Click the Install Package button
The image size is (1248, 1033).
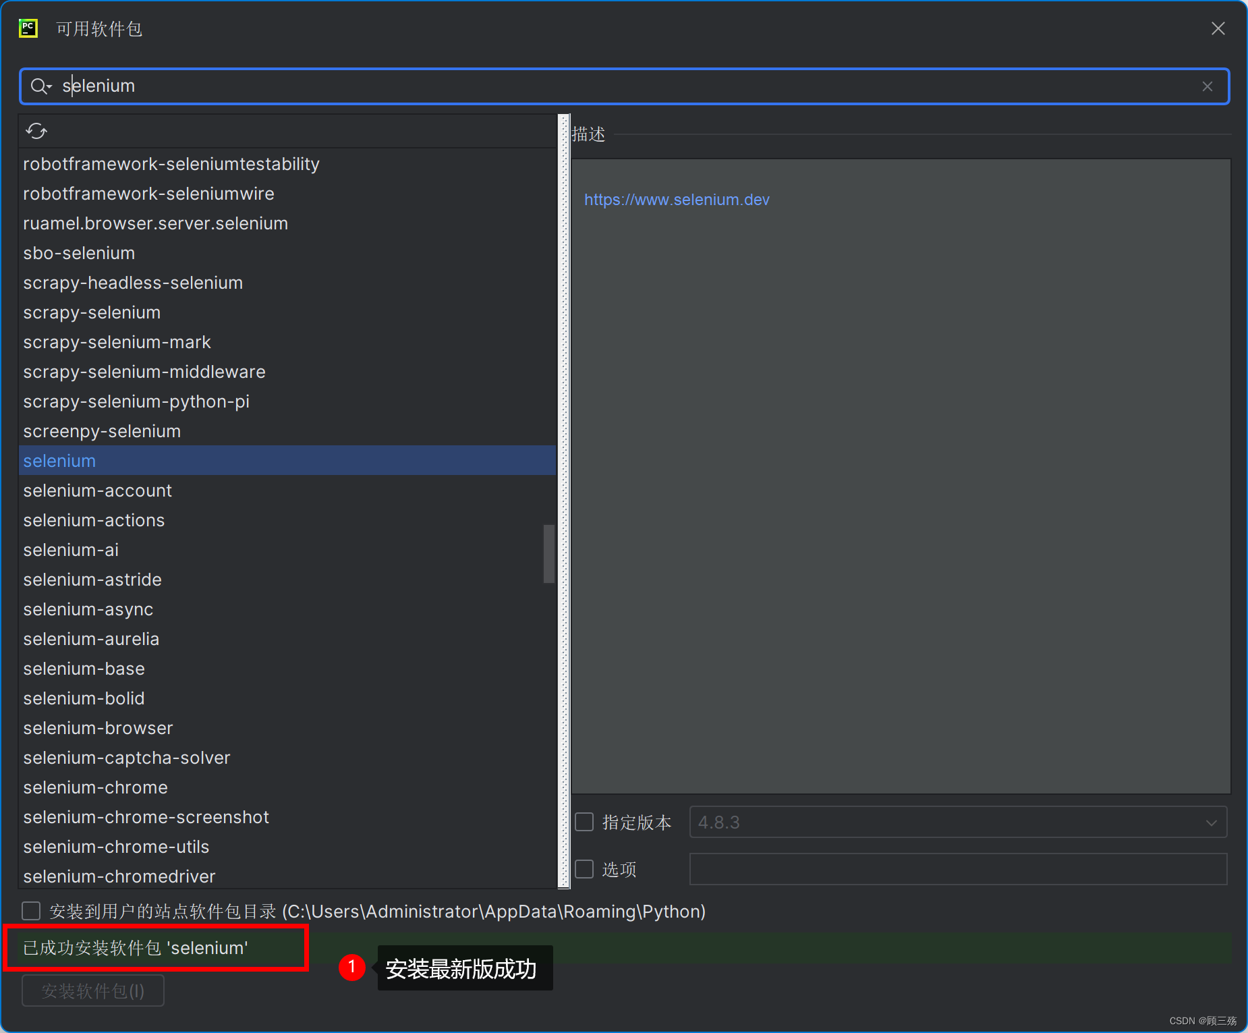pyautogui.click(x=93, y=990)
